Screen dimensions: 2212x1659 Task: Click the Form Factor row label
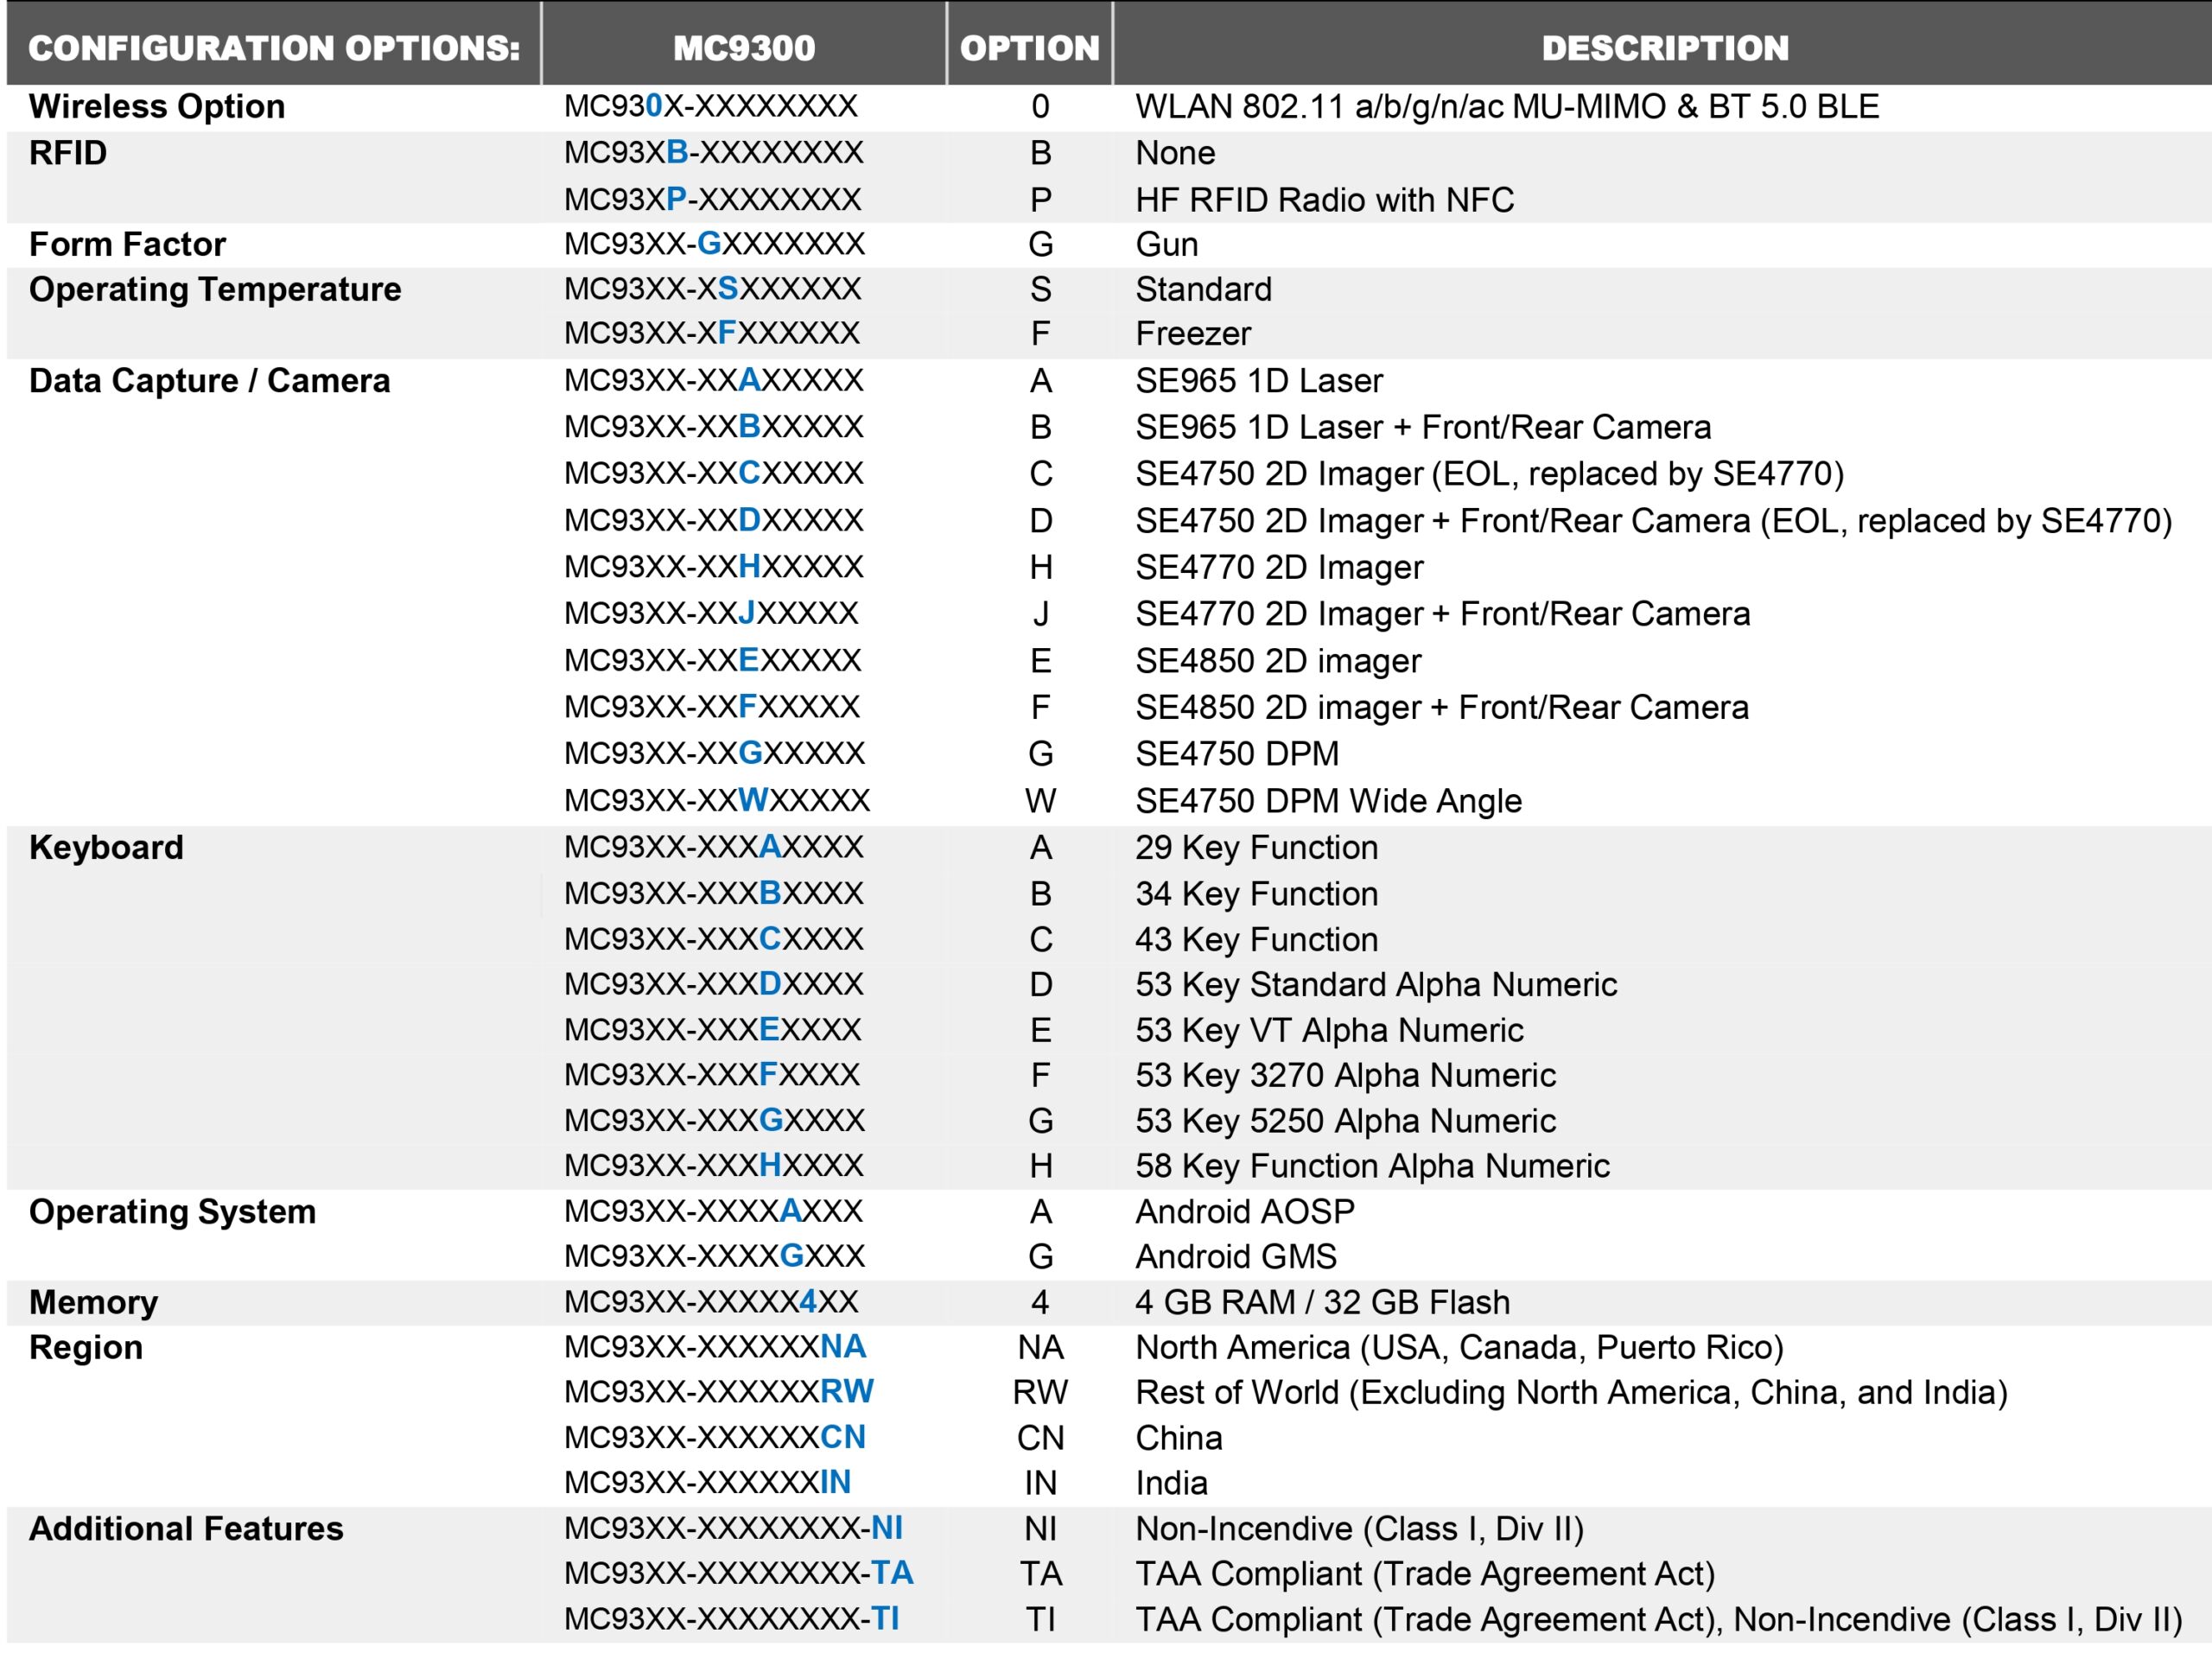[x=127, y=244]
